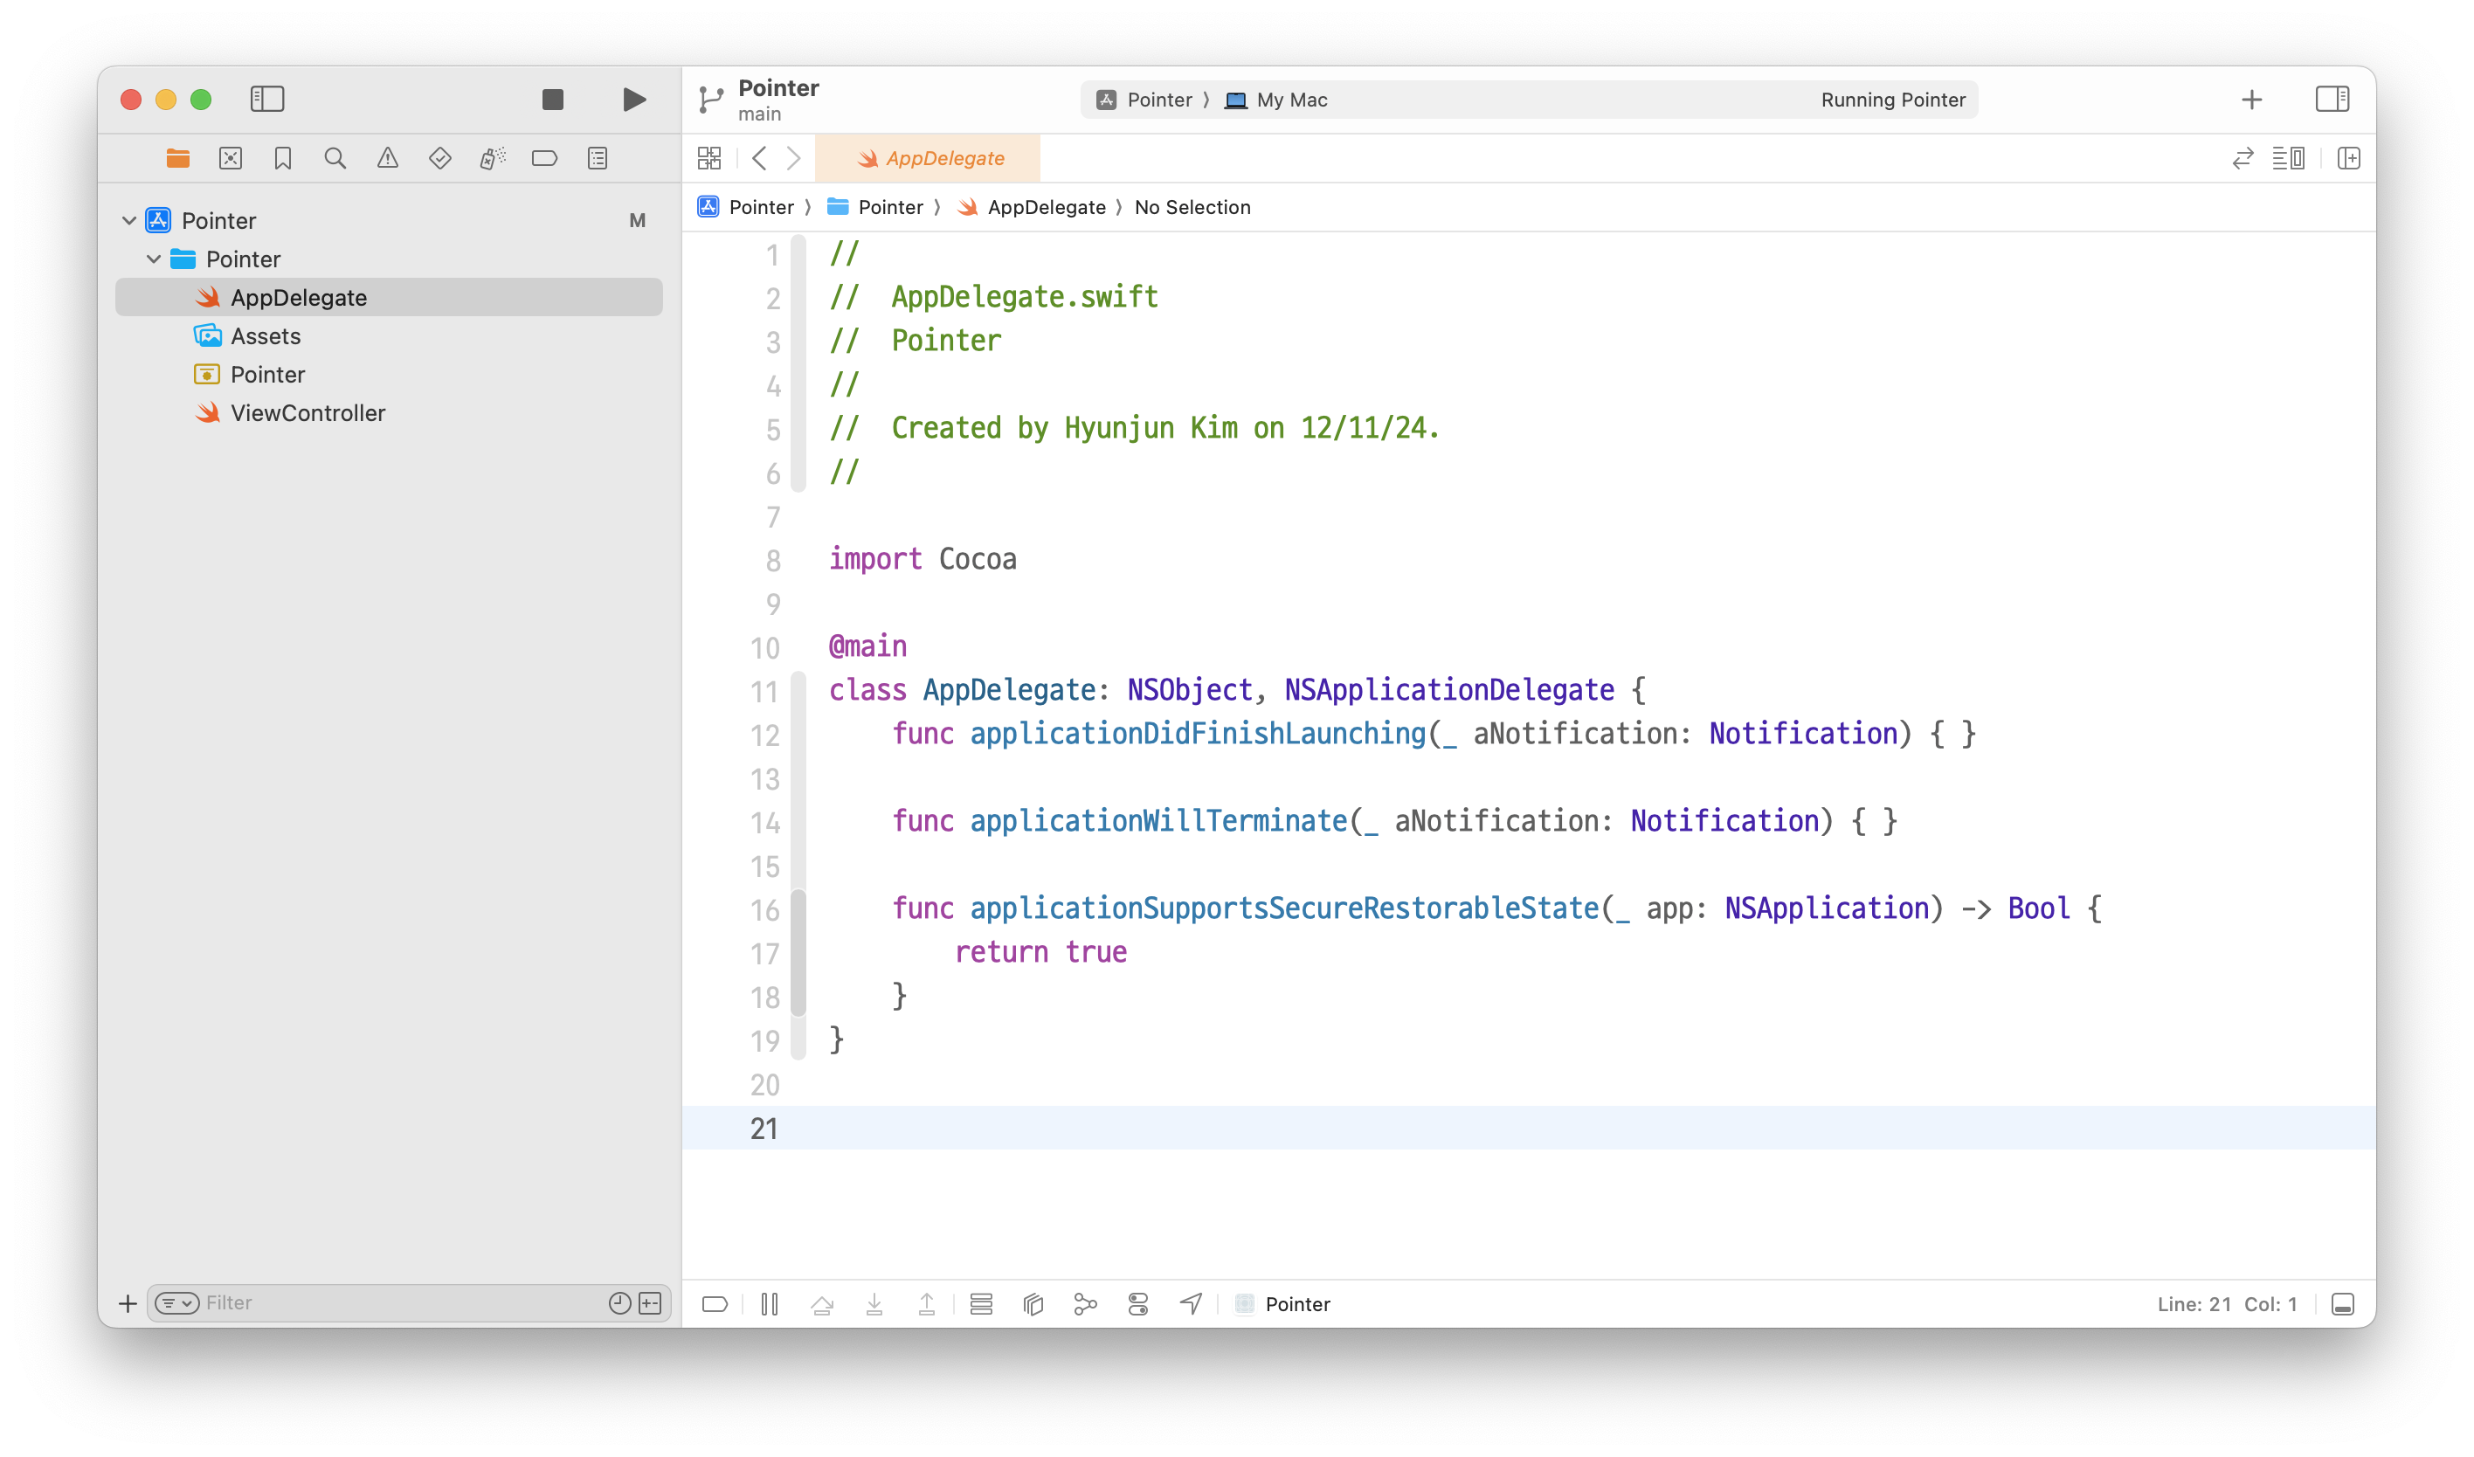This screenshot has width=2474, height=1457.
Task: Open the Issue navigator warning icon
Action: (x=388, y=158)
